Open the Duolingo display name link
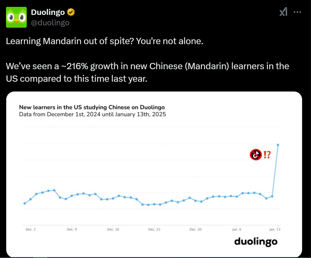The image size is (311, 258). (48, 12)
